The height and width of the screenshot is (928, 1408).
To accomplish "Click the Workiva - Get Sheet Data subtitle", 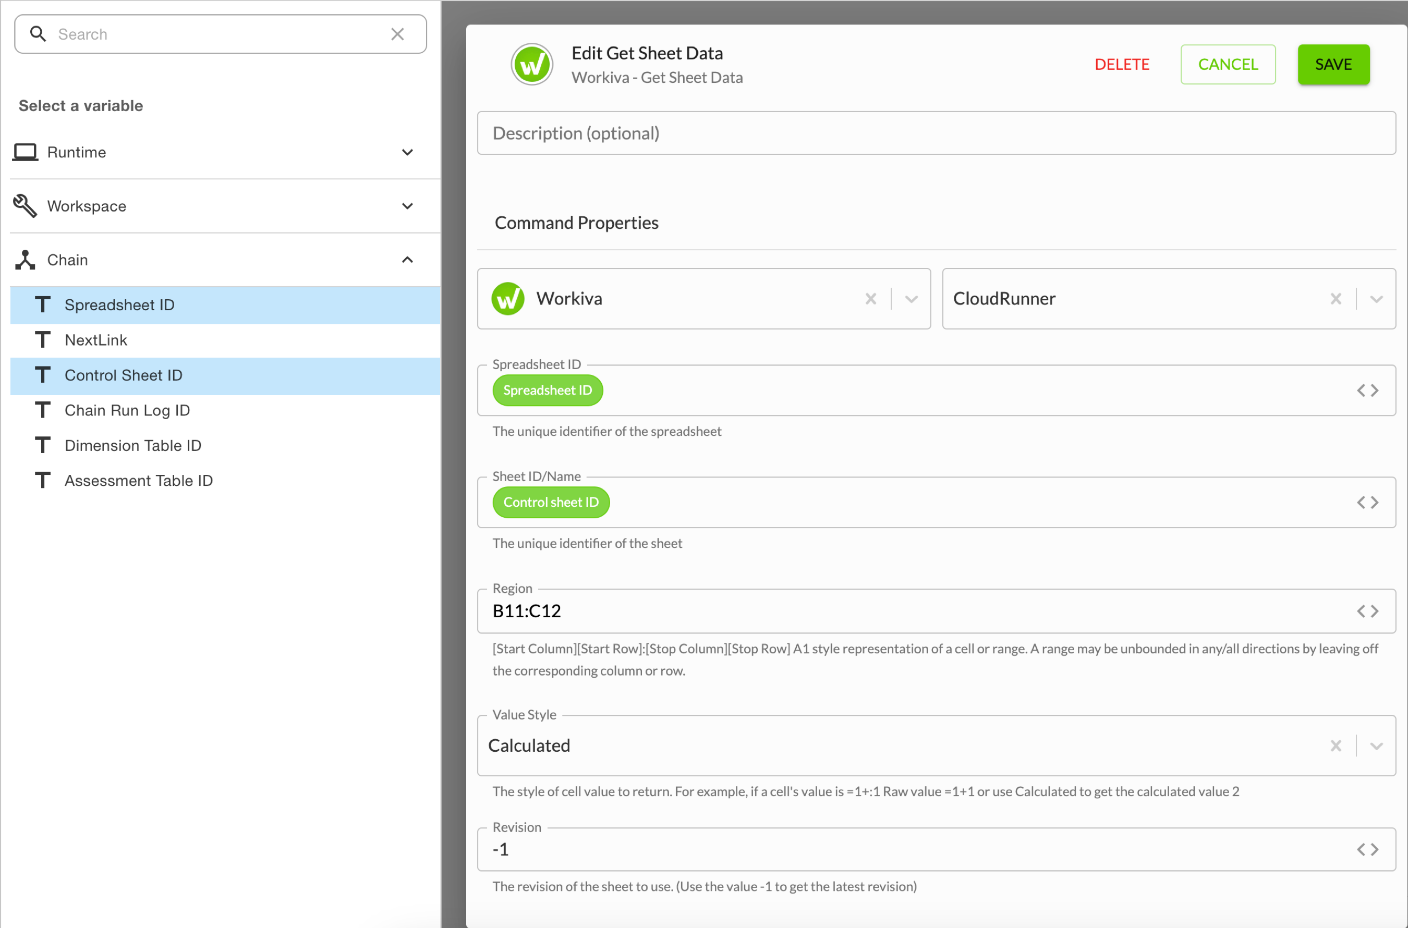I will (x=657, y=78).
